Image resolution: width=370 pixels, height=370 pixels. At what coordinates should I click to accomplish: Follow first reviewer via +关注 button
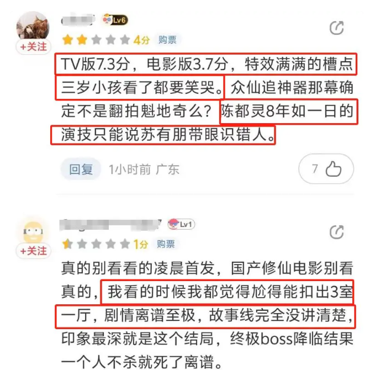coord(33,47)
